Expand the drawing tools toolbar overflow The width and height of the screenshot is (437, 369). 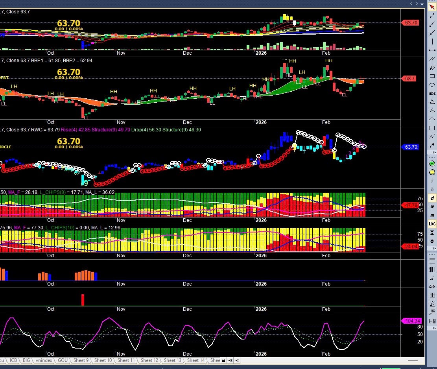[435, 153]
